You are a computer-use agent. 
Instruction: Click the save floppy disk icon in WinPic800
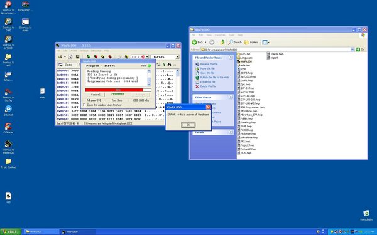pyautogui.click(x=77, y=57)
